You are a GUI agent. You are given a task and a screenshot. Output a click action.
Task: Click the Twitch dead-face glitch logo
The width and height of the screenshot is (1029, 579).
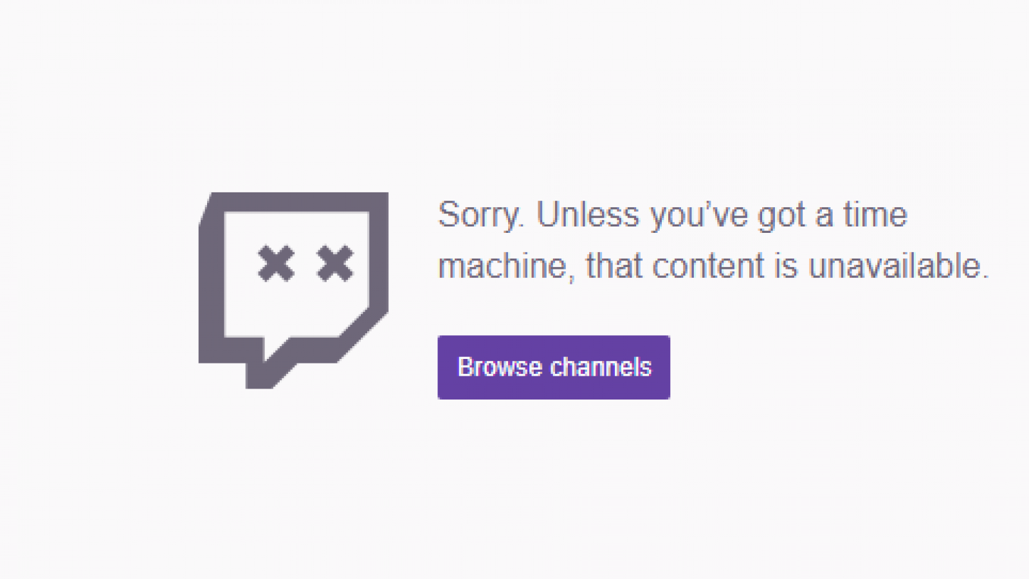293,290
